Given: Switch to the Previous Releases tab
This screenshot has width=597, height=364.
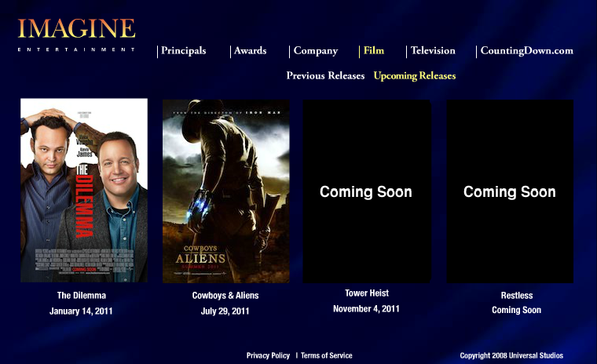Looking at the screenshot, I should pyautogui.click(x=325, y=75).
